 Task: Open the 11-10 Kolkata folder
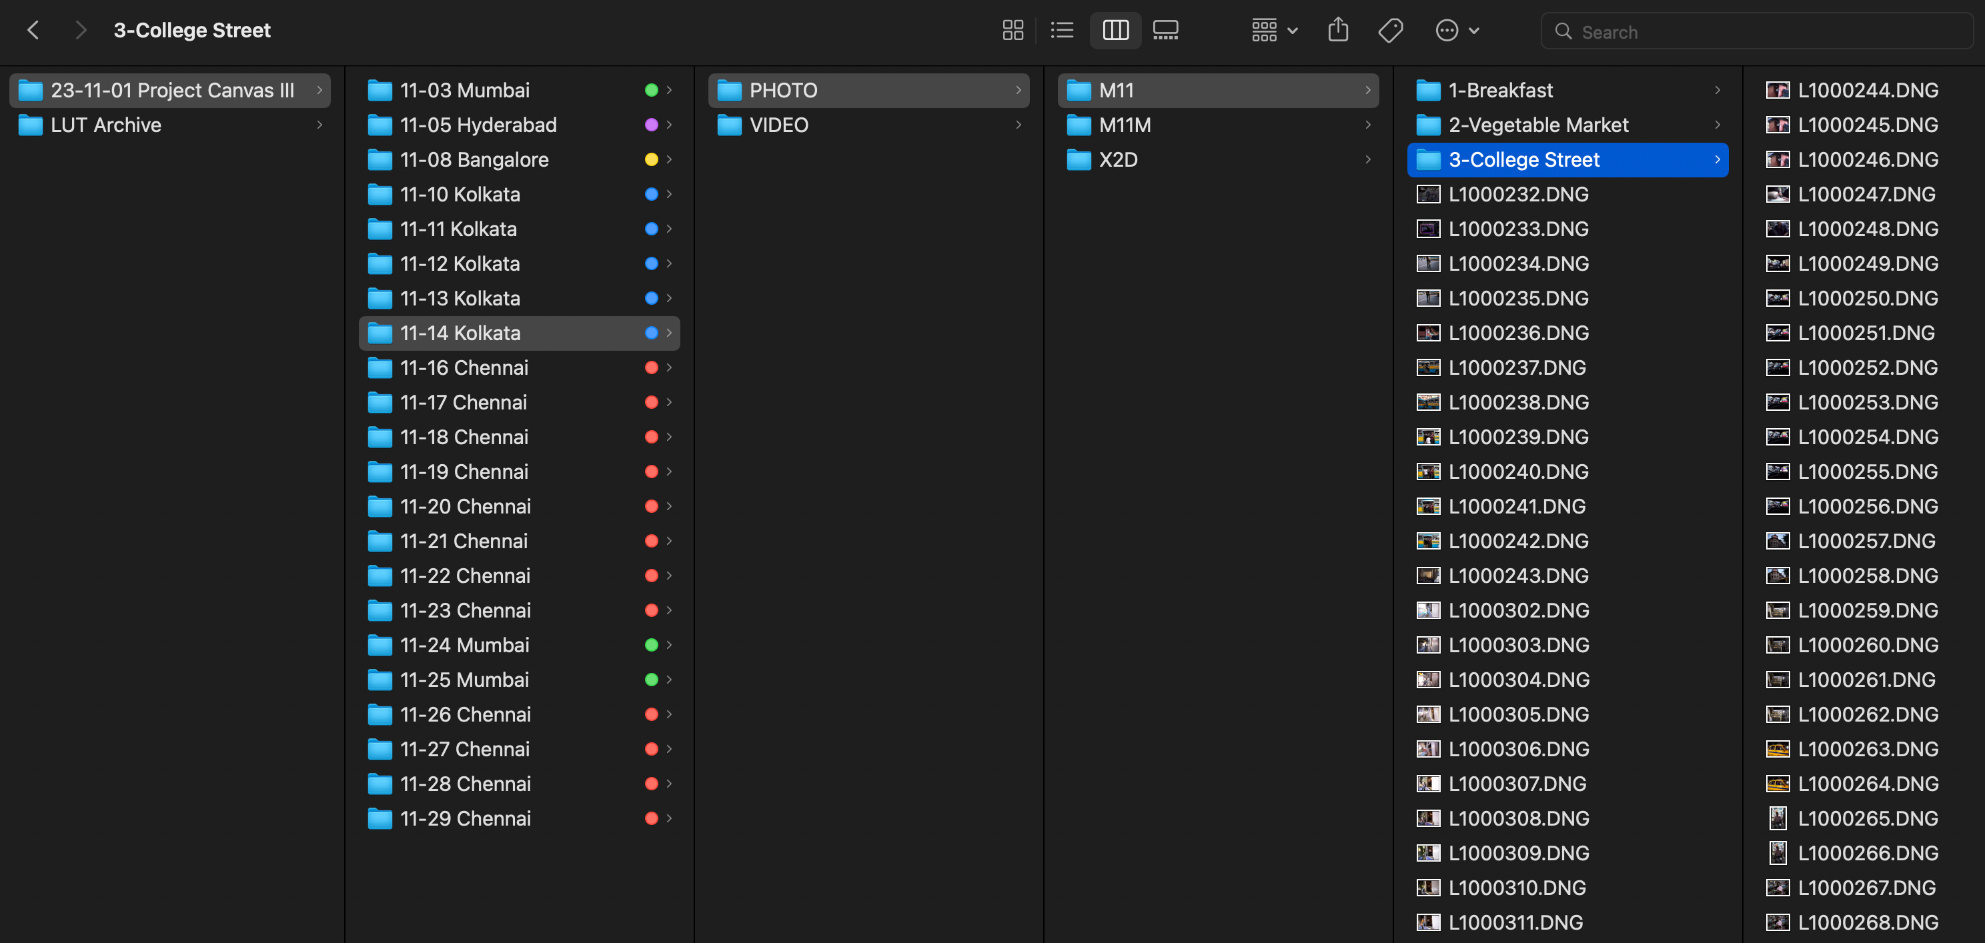pyautogui.click(x=520, y=194)
